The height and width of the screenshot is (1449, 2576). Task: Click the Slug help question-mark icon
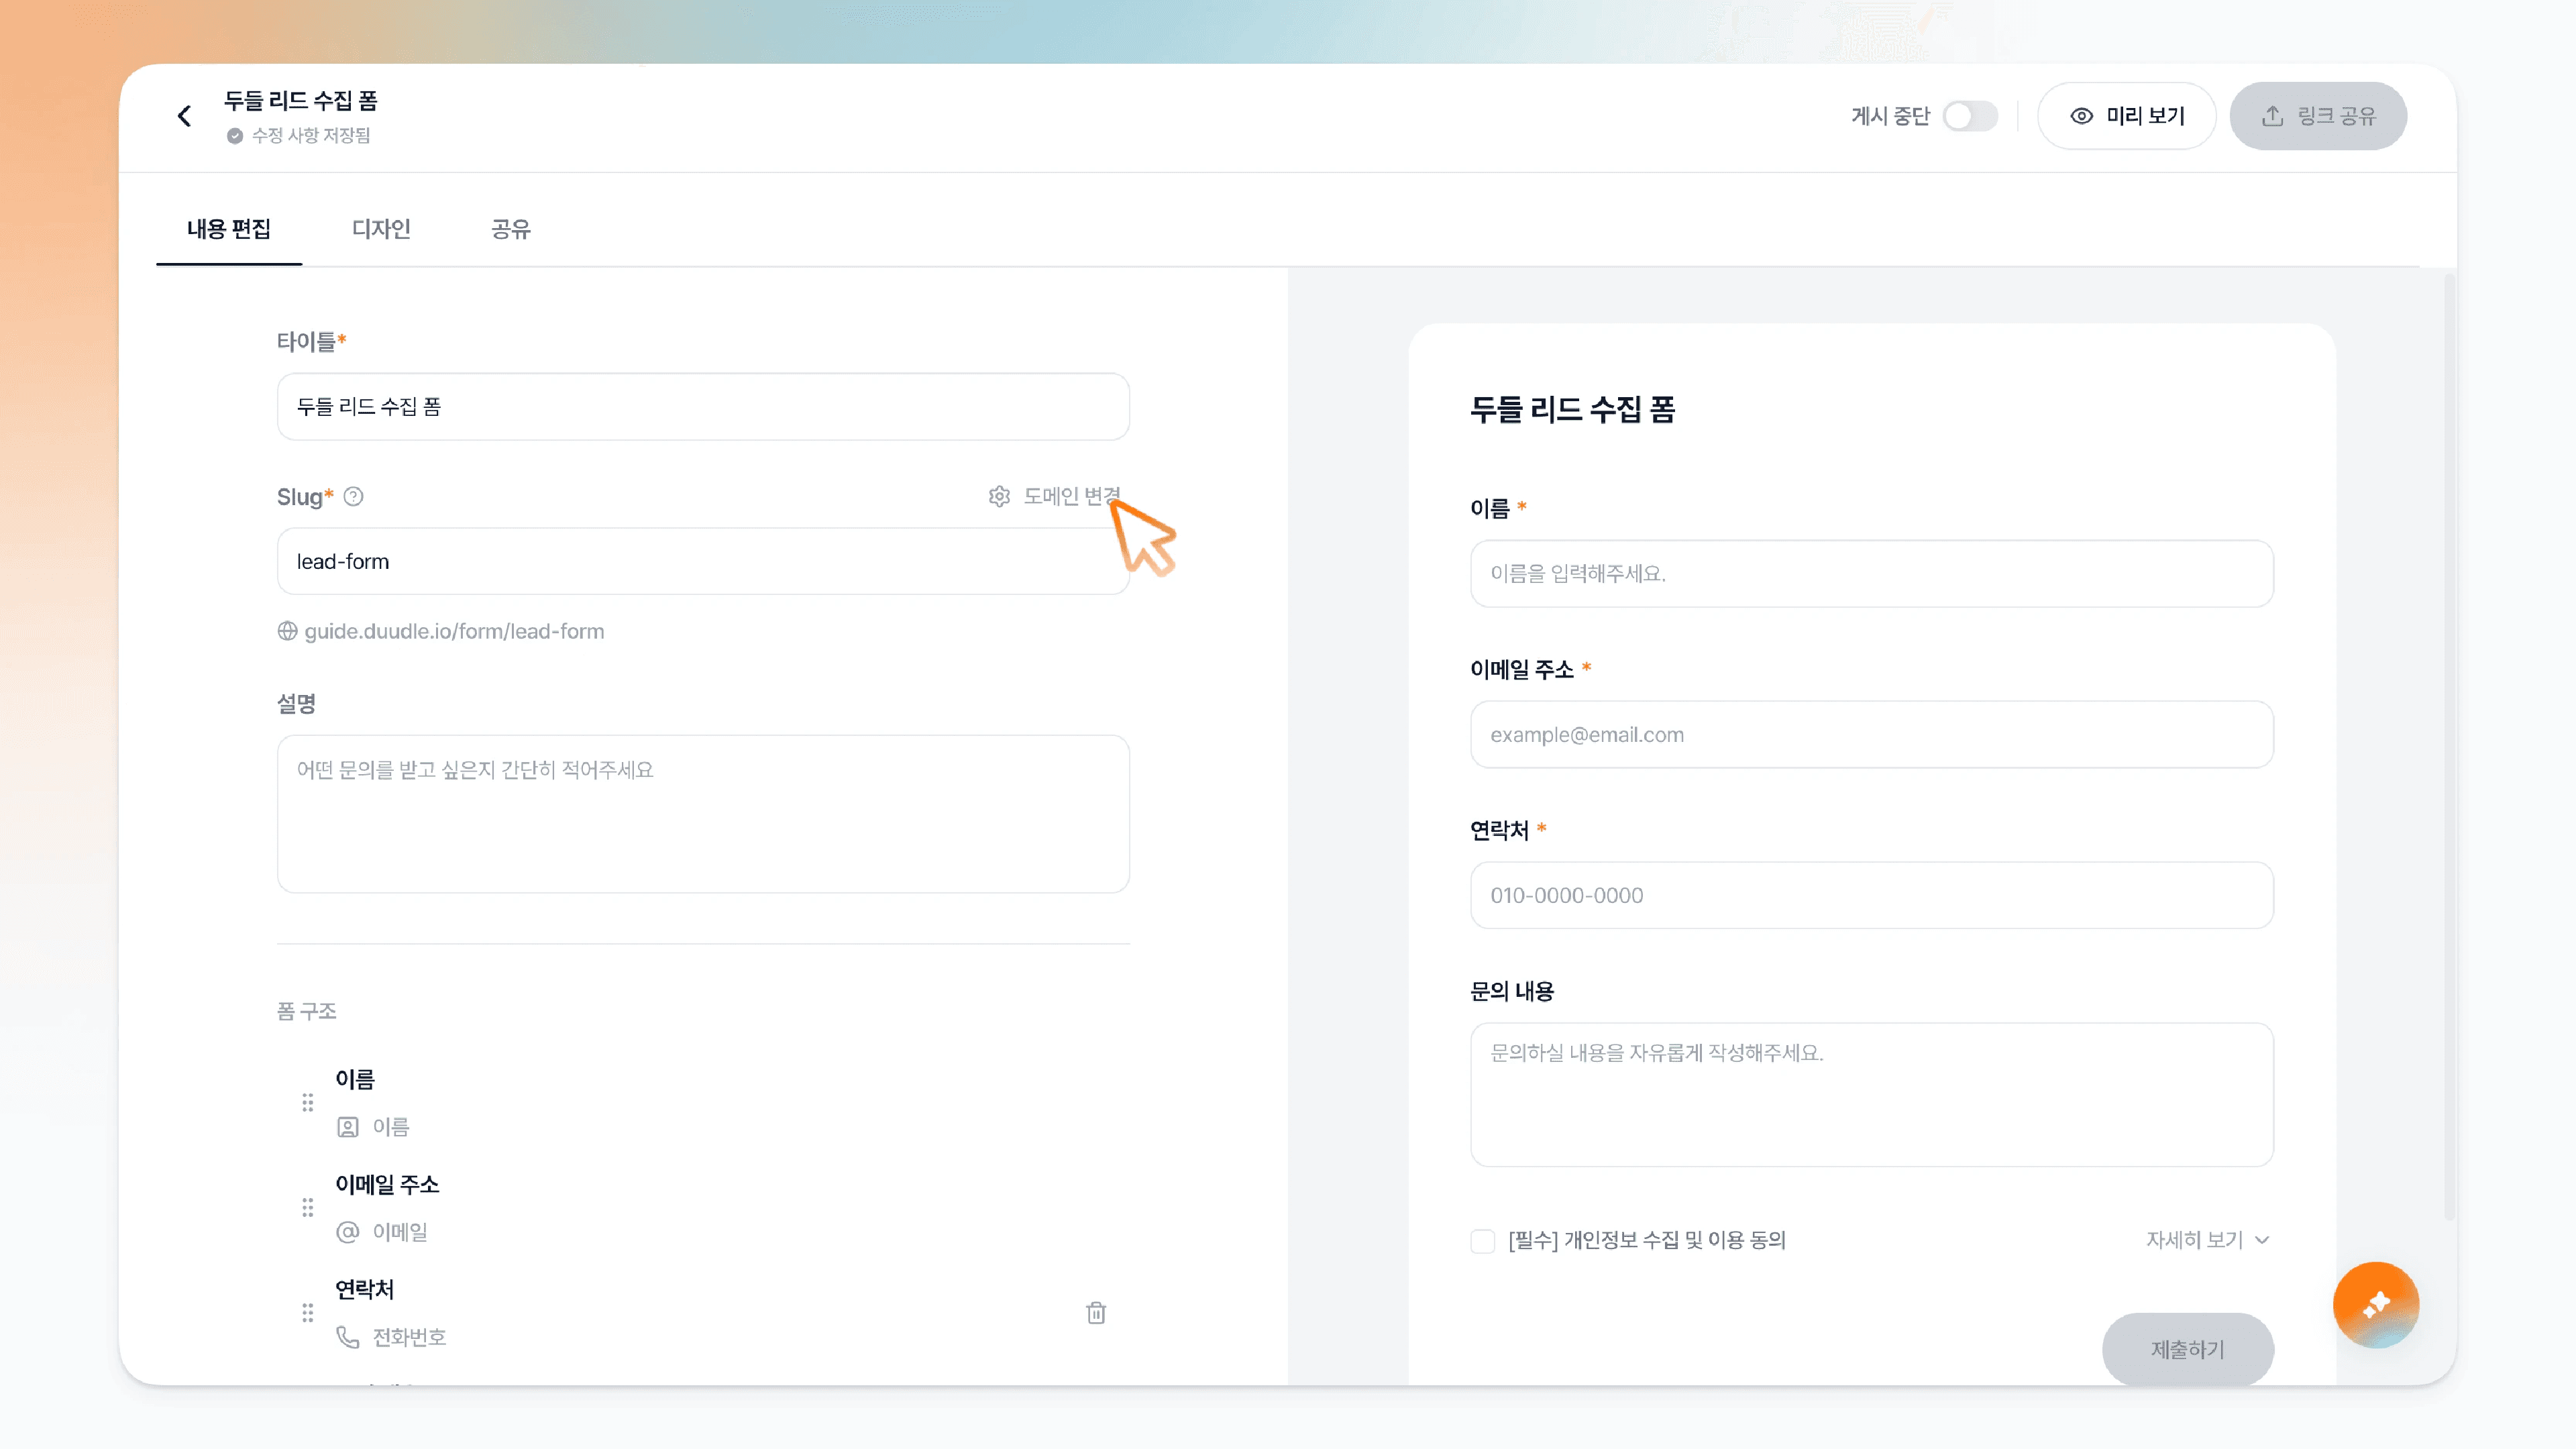click(353, 496)
